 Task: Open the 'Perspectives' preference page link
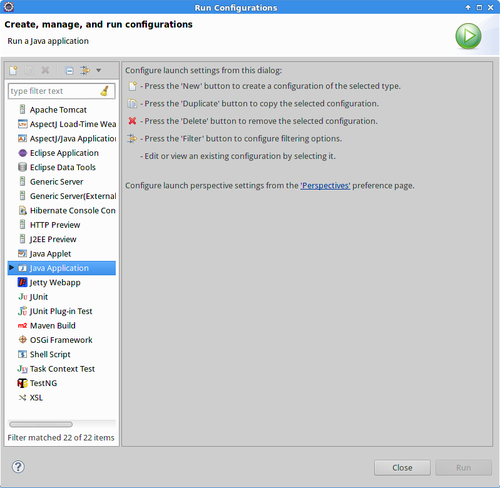(325, 186)
